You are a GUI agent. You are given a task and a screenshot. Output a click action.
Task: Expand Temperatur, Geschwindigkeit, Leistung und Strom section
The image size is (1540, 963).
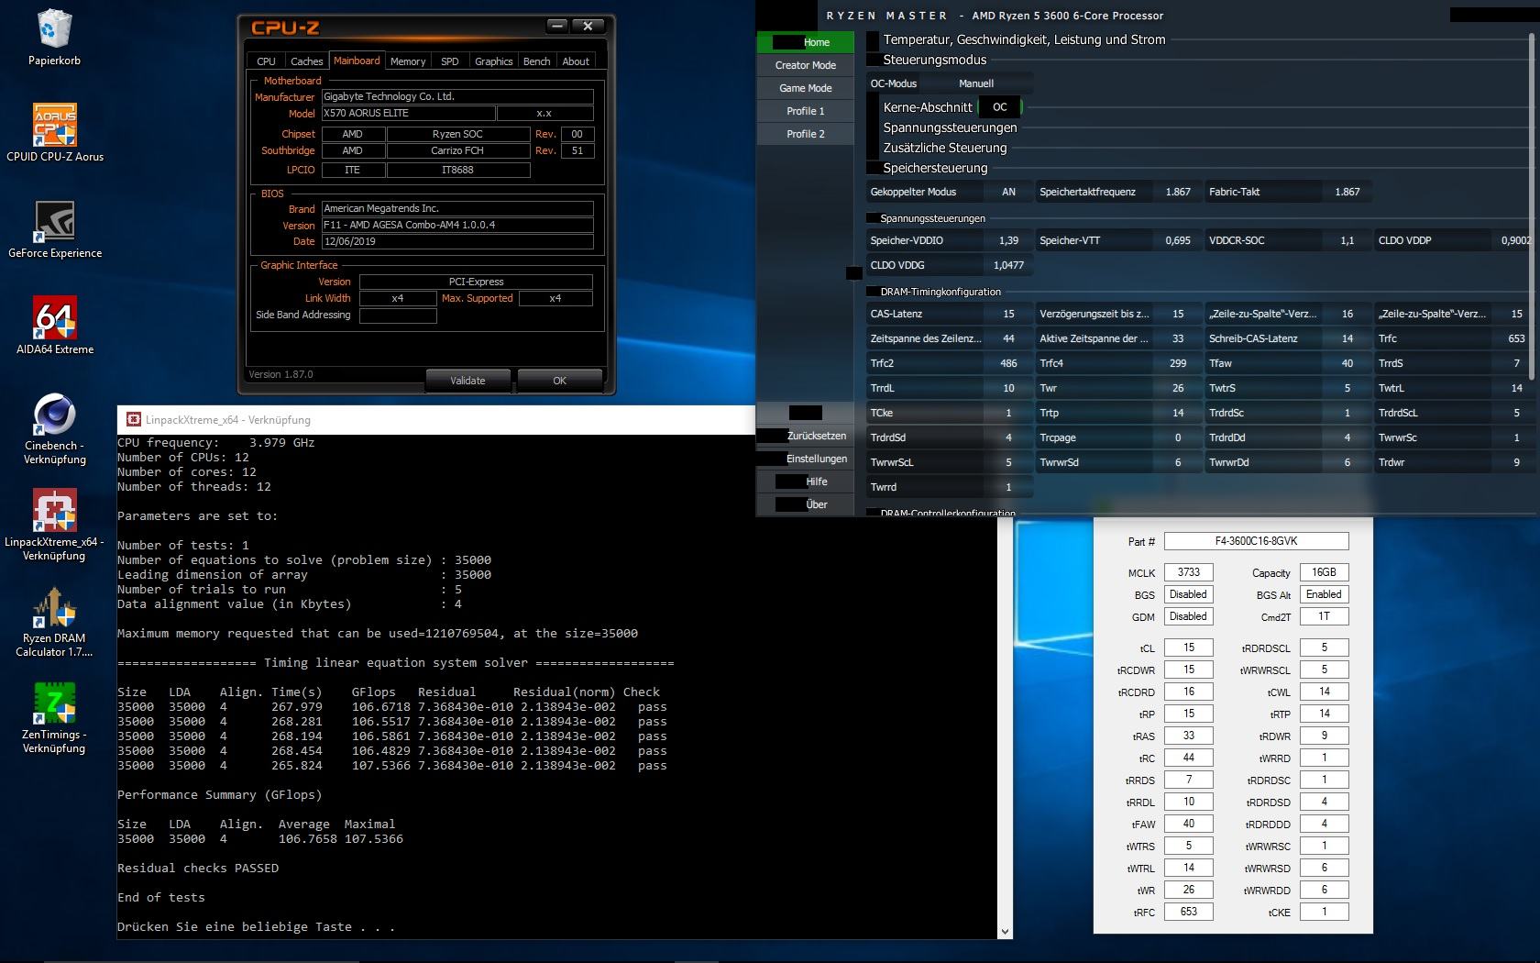pos(1024,39)
